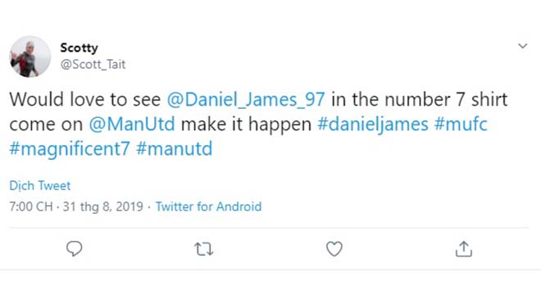This screenshot has height=304, width=541.
Task: Open the #mufc hashtag
Action: click(x=461, y=125)
